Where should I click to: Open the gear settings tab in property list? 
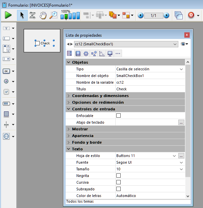[x=86, y=53]
